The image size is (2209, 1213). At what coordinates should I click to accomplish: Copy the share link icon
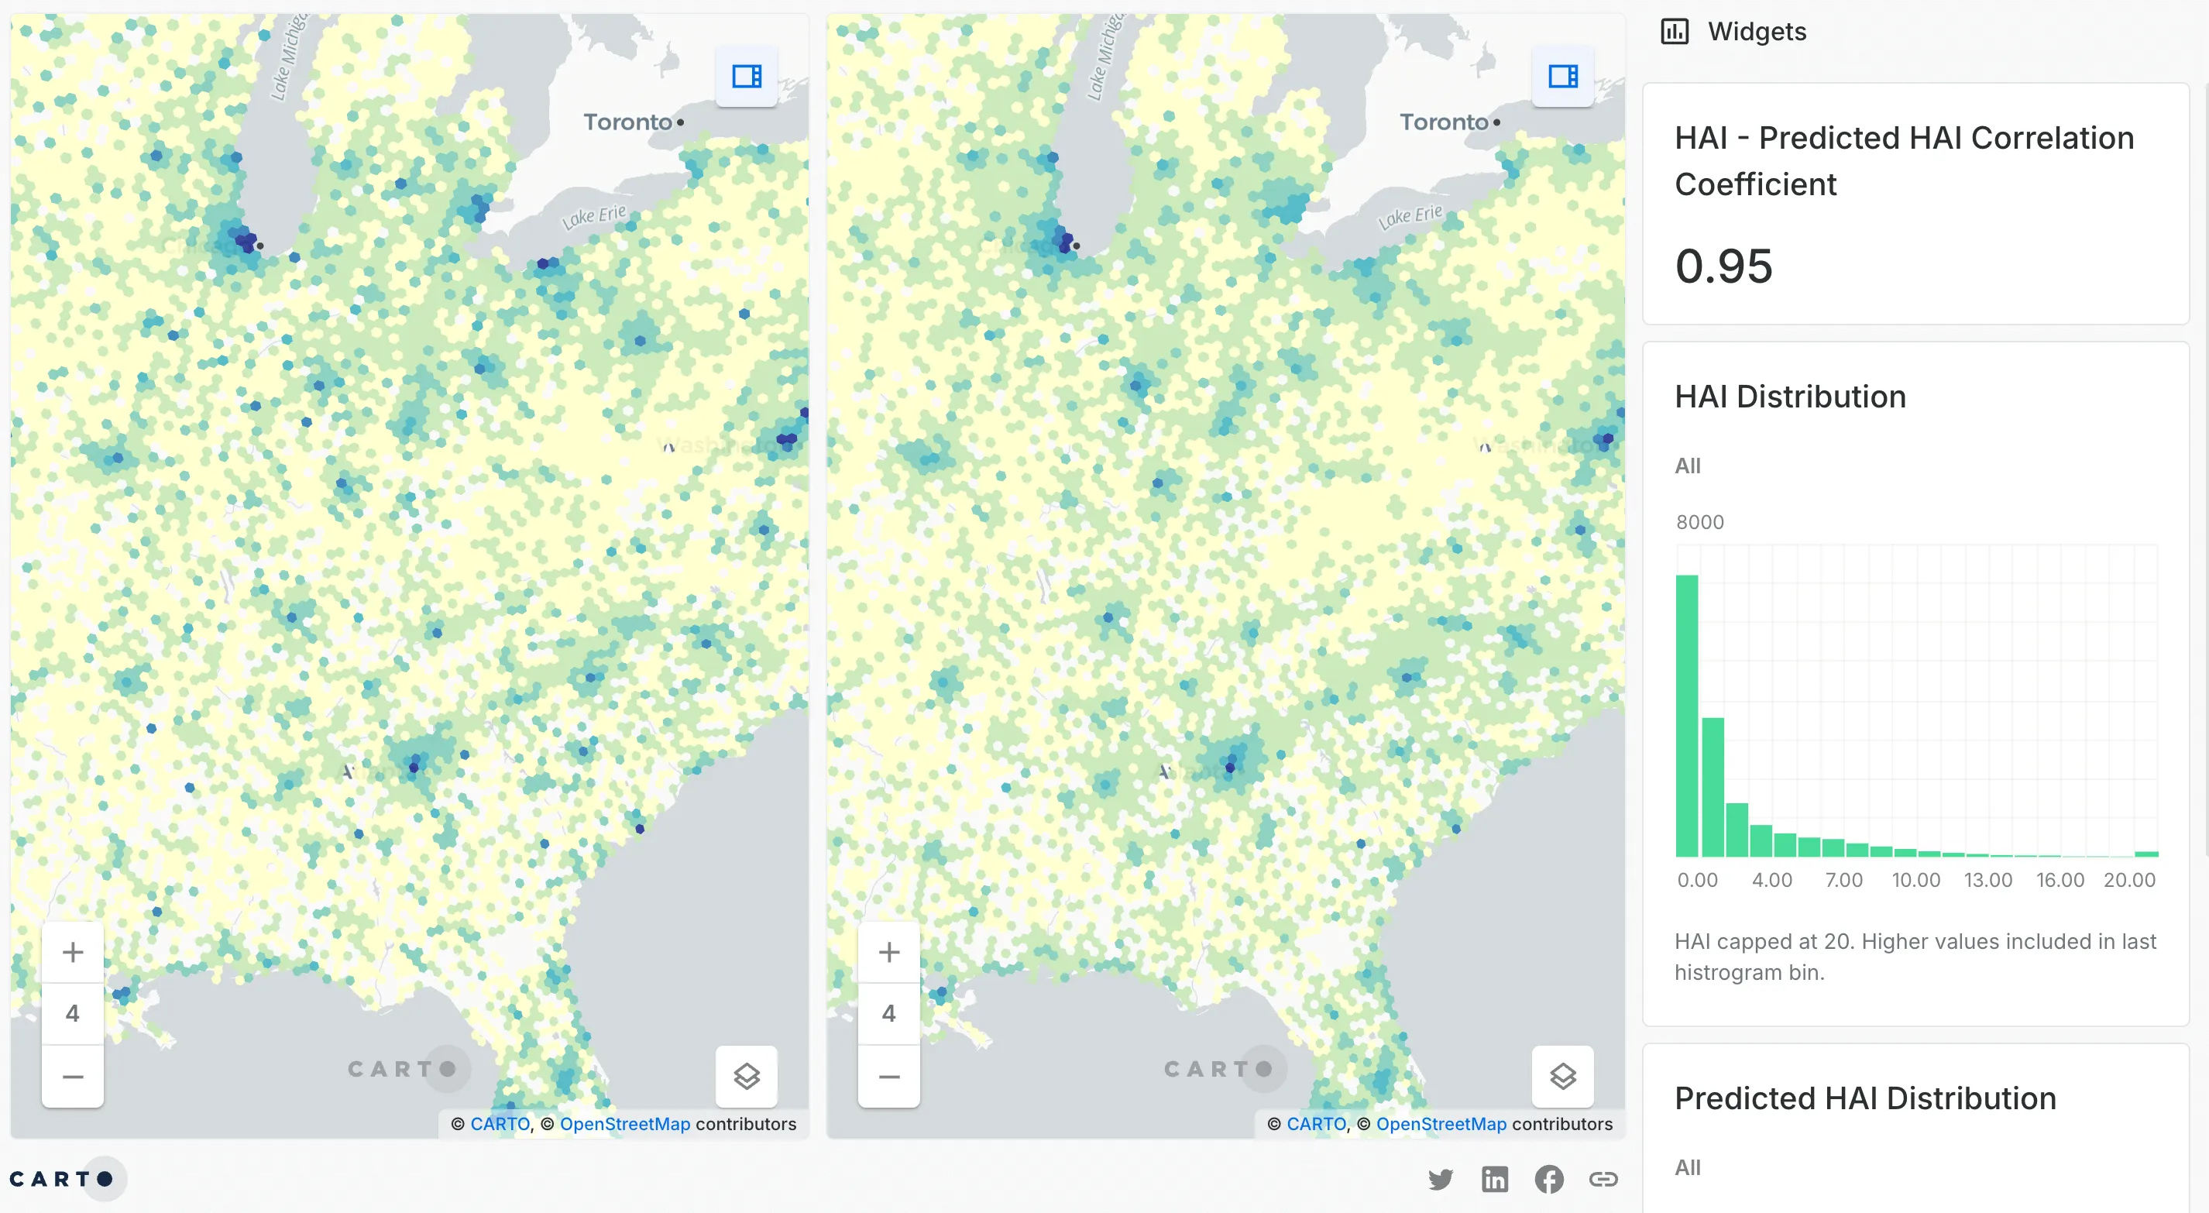[x=1603, y=1180]
